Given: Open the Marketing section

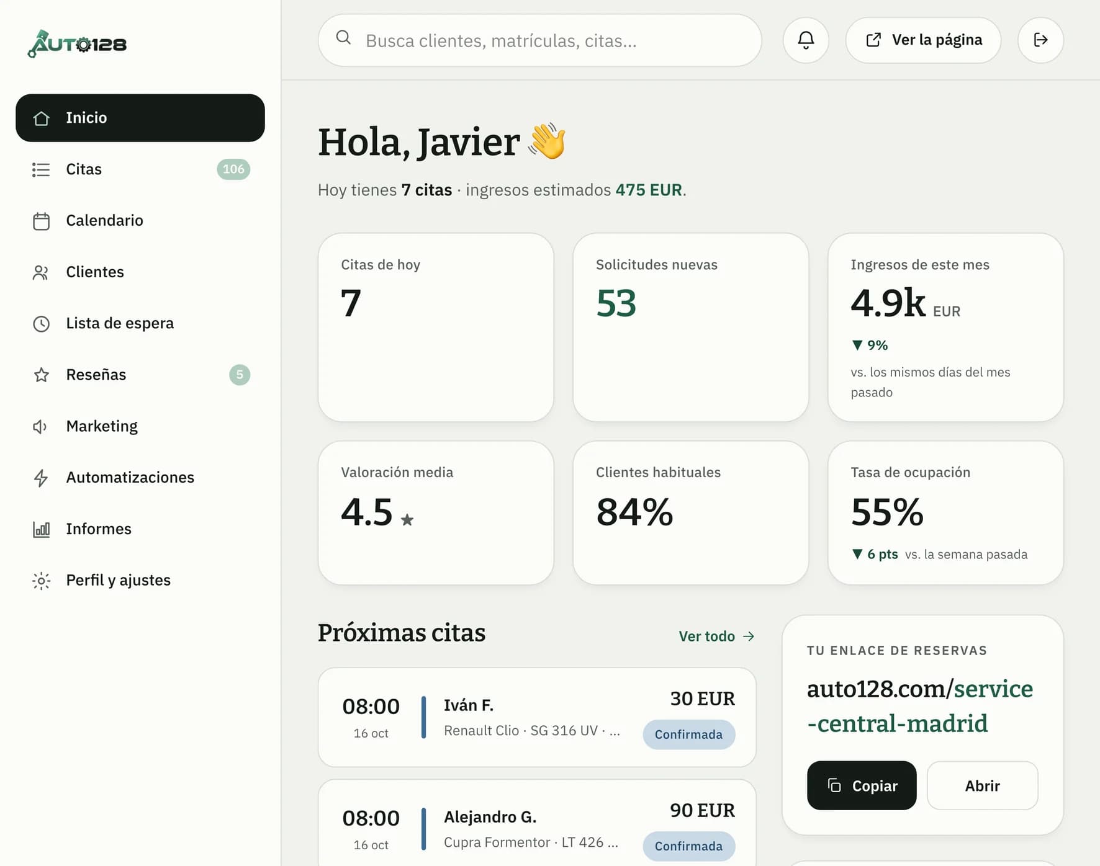Looking at the screenshot, I should 140,426.
